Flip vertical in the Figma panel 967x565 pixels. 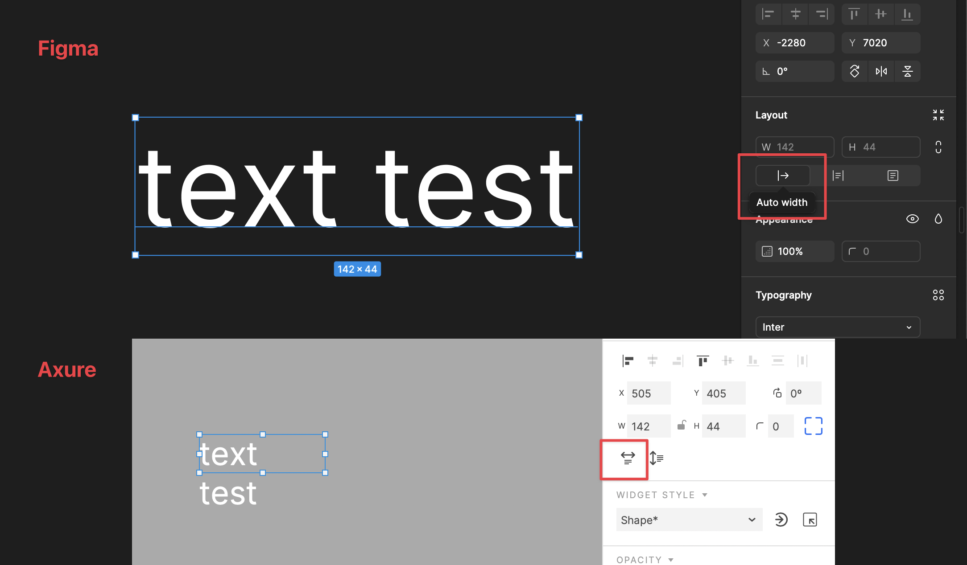tap(907, 71)
